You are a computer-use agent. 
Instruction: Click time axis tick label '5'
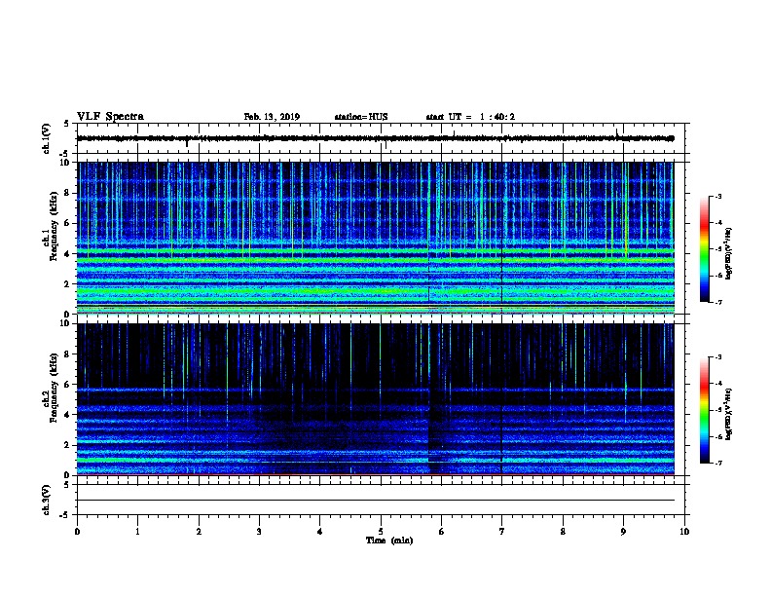tap(381, 532)
